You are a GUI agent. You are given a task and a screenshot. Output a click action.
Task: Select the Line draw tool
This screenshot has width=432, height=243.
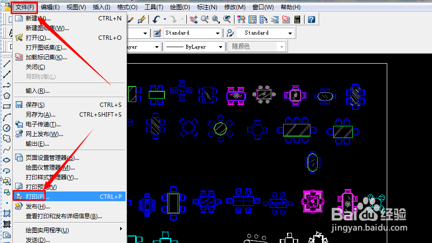click(x=7, y=64)
